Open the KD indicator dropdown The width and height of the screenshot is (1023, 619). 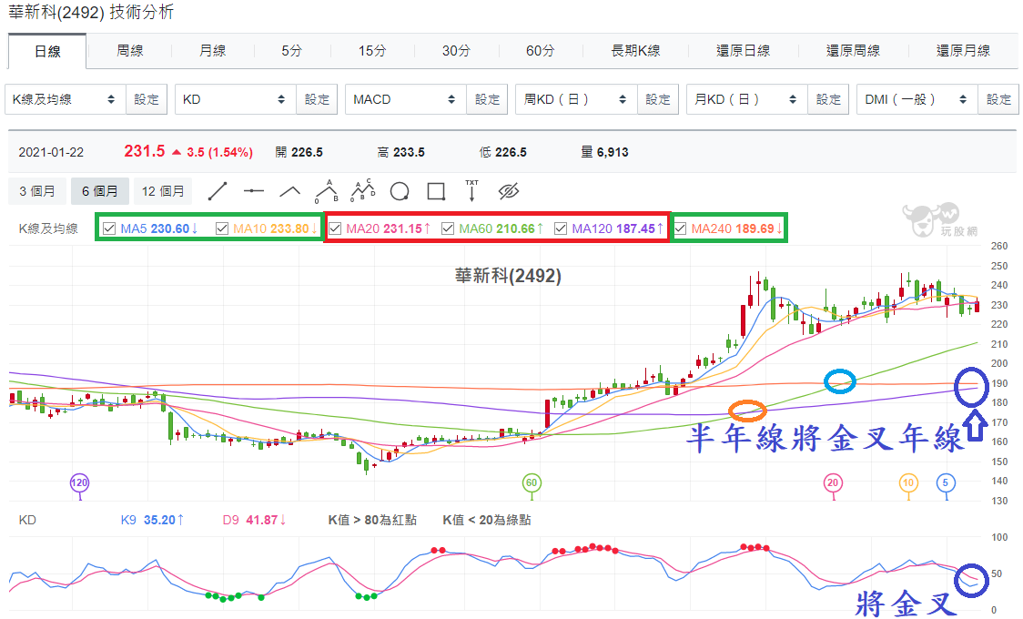pyautogui.click(x=236, y=99)
